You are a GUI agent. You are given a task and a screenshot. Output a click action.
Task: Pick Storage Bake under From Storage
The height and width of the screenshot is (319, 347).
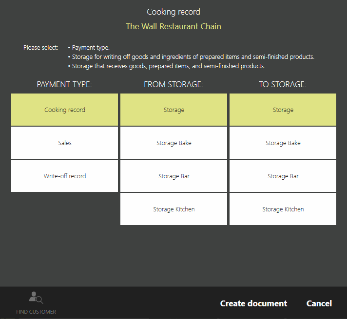pos(173,143)
